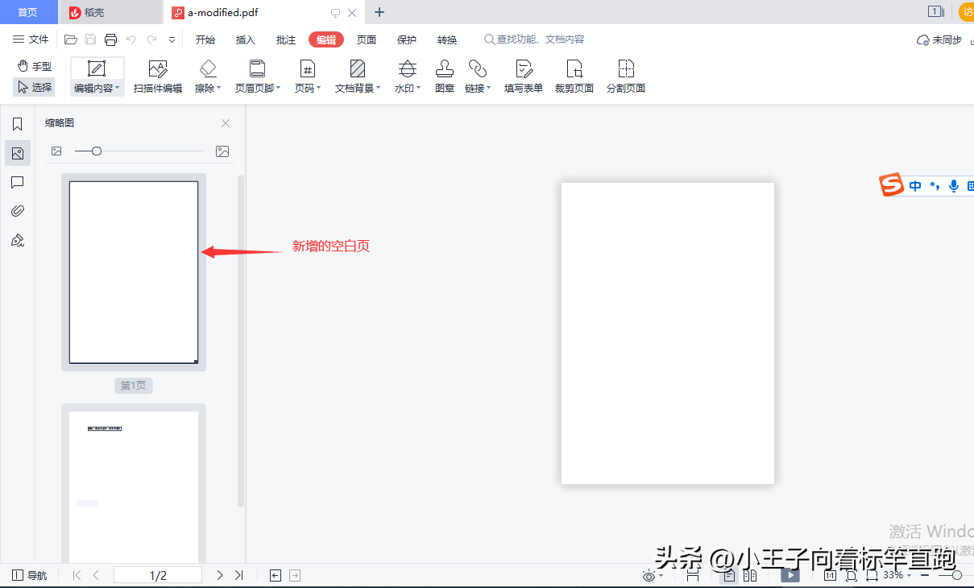Click the 擦除 eraser icon
The image size is (974, 588).
[208, 68]
